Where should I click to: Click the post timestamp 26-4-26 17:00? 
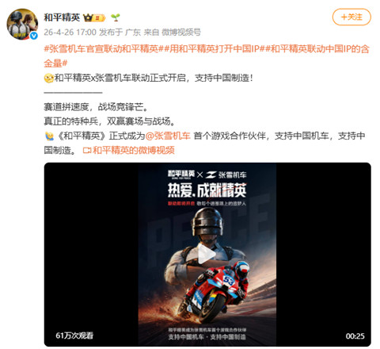pos(70,33)
